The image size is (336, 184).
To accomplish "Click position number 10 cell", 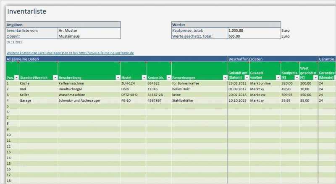I will (13, 135).
